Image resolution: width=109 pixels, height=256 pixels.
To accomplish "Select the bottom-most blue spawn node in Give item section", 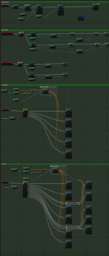I will pos(69,244).
